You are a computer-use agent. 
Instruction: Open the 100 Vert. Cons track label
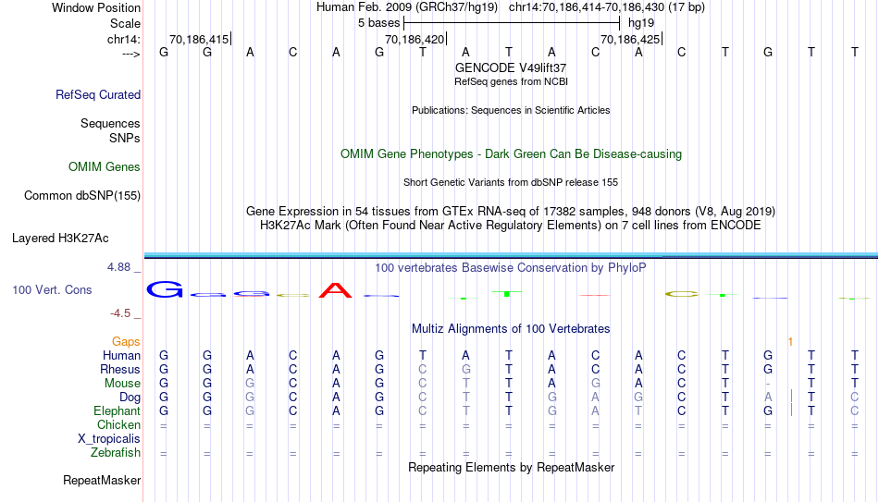point(52,289)
